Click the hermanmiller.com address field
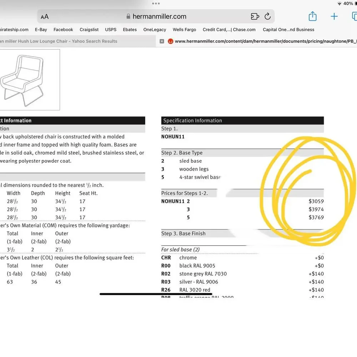 156,16
